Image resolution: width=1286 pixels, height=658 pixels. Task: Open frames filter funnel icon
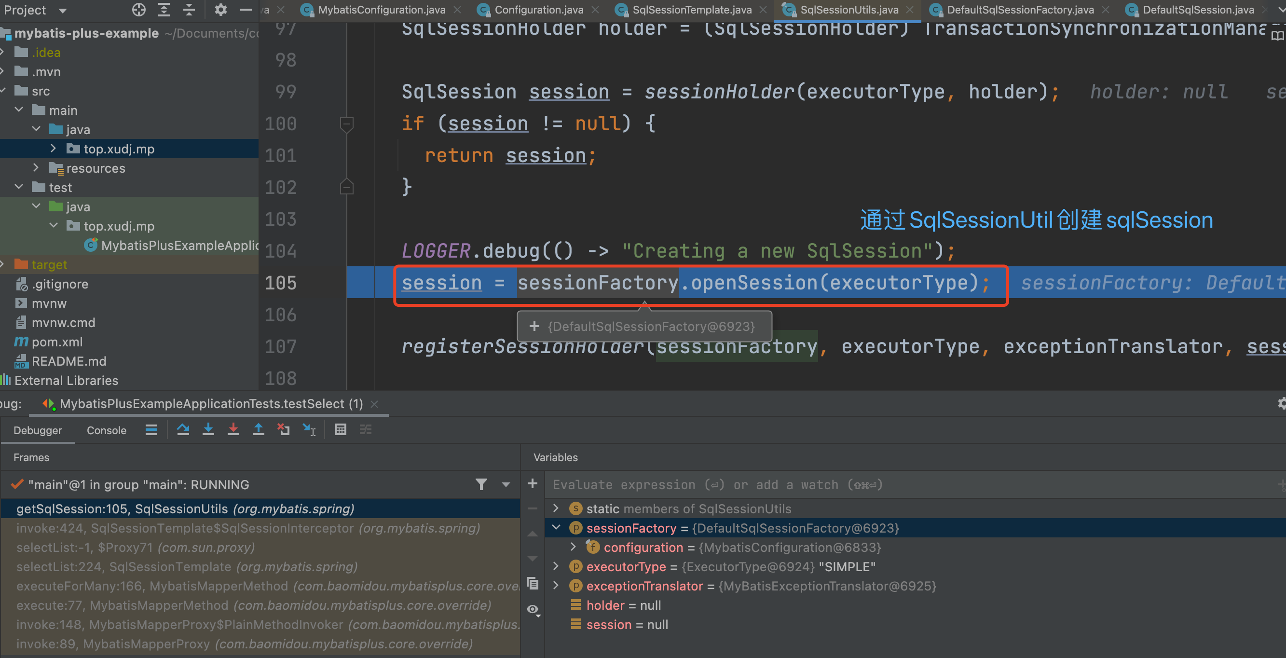coord(481,484)
